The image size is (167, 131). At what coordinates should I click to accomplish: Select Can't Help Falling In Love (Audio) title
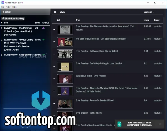click(99, 63)
